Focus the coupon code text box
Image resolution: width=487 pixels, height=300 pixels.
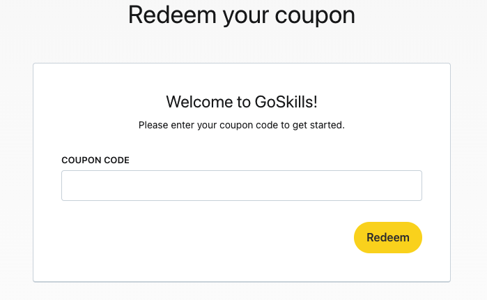coord(242,186)
